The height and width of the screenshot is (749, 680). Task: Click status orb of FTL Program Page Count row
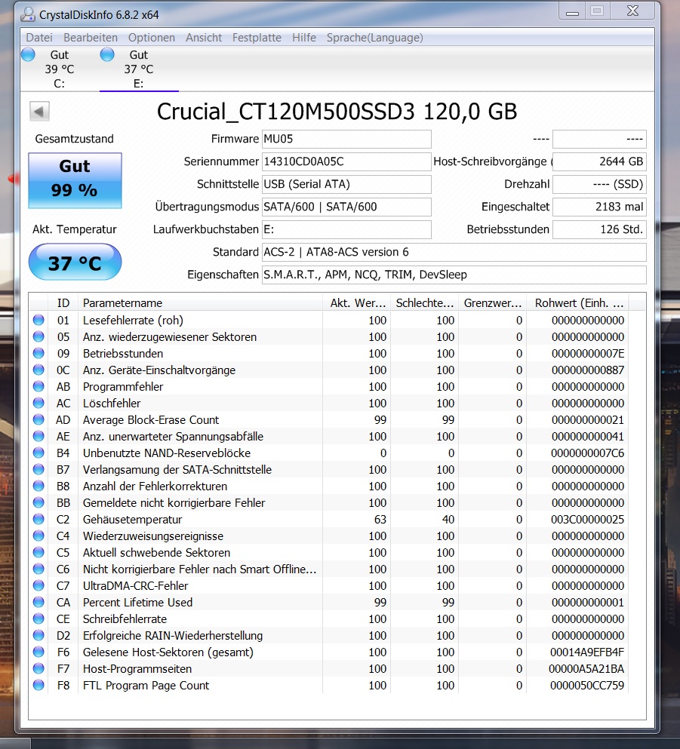pos(38,686)
